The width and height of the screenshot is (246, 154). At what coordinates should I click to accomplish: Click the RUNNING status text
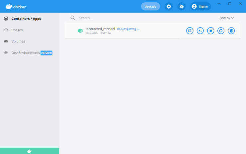tap(92, 33)
